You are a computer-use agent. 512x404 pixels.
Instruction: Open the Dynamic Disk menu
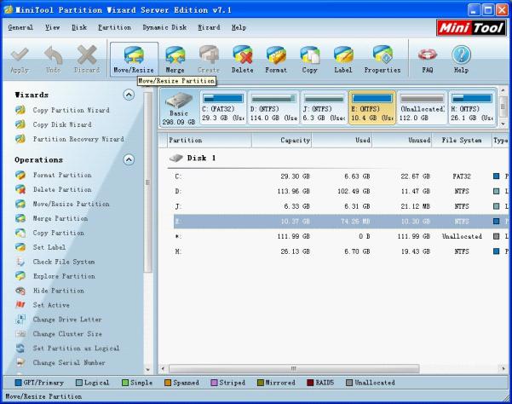[x=164, y=27]
